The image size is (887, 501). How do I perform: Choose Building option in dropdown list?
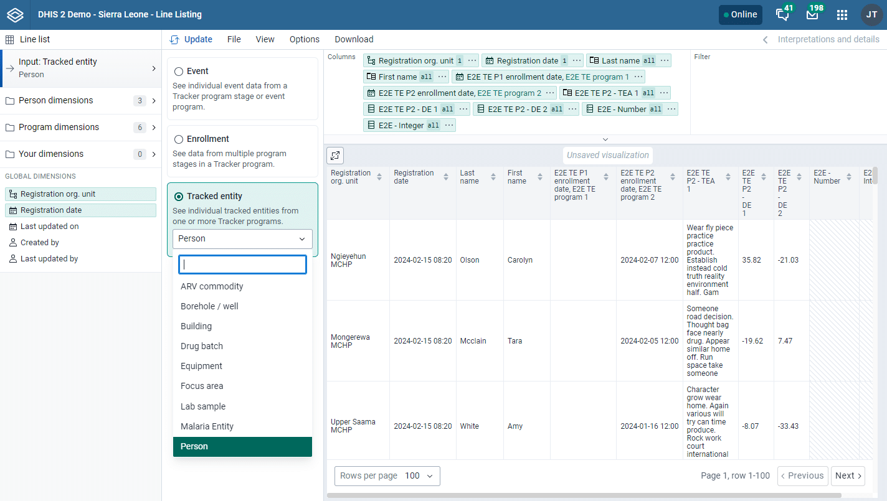click(x=242, y=327)
